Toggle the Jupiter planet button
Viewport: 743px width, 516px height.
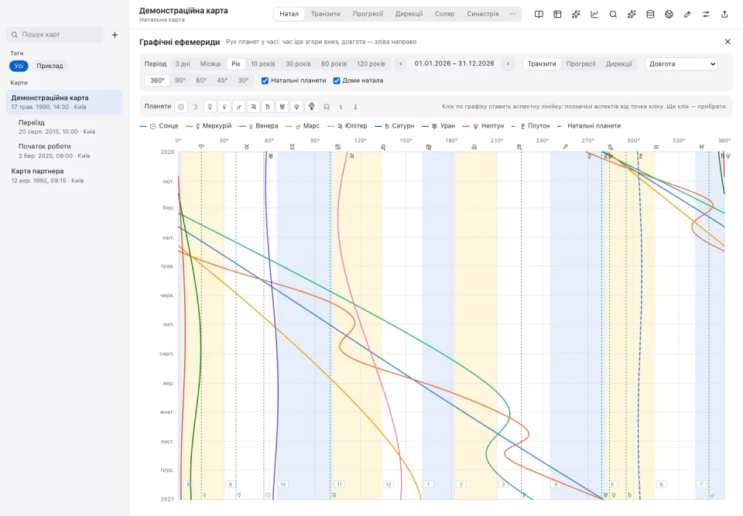[x=254, y=107]
